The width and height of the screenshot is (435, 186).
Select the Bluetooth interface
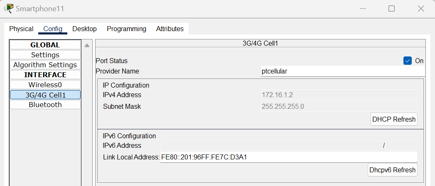point(45,105)
